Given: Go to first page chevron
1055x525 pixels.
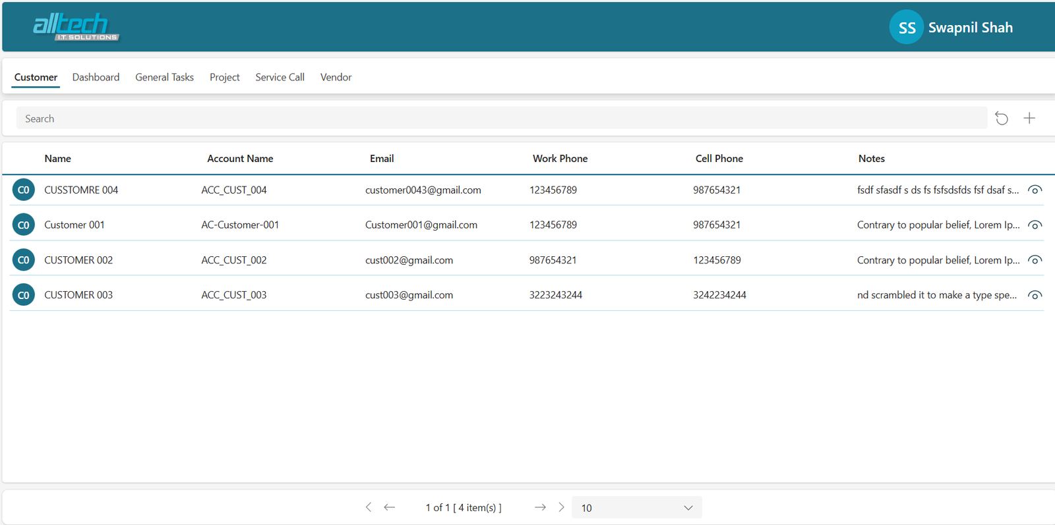Looking at the screenshot, I should click(369, 507).
